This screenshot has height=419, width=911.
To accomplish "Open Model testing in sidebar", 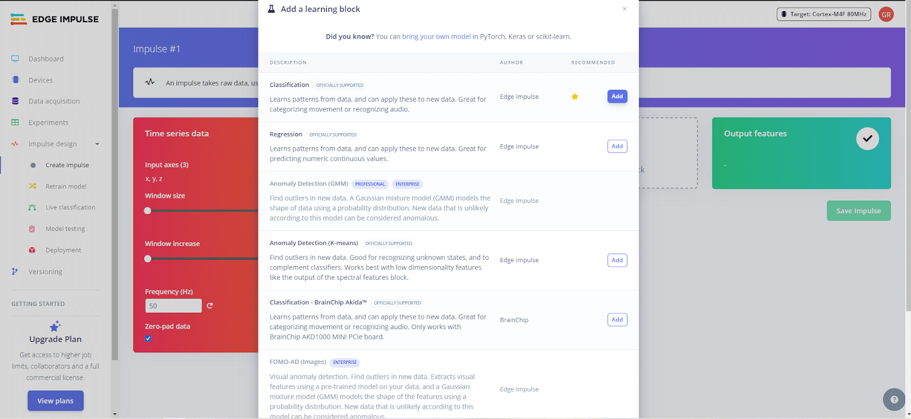I will 65,229.
